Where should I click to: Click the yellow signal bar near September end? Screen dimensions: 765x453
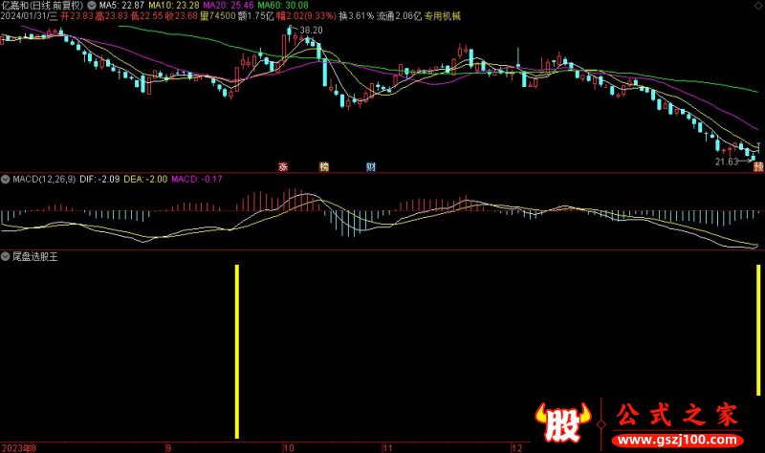pyautogui.click(x=237, y=352)
